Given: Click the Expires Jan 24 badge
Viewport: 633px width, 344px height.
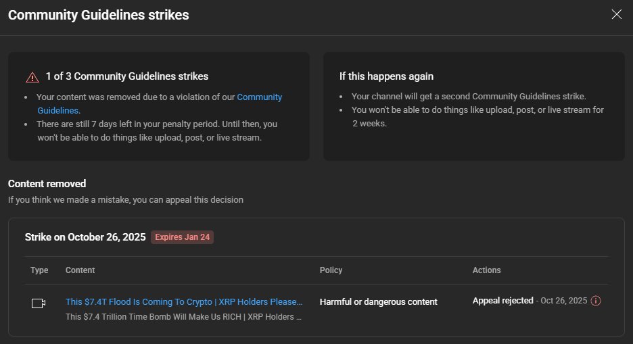Looking at the screenshot, I should point(182,237).
